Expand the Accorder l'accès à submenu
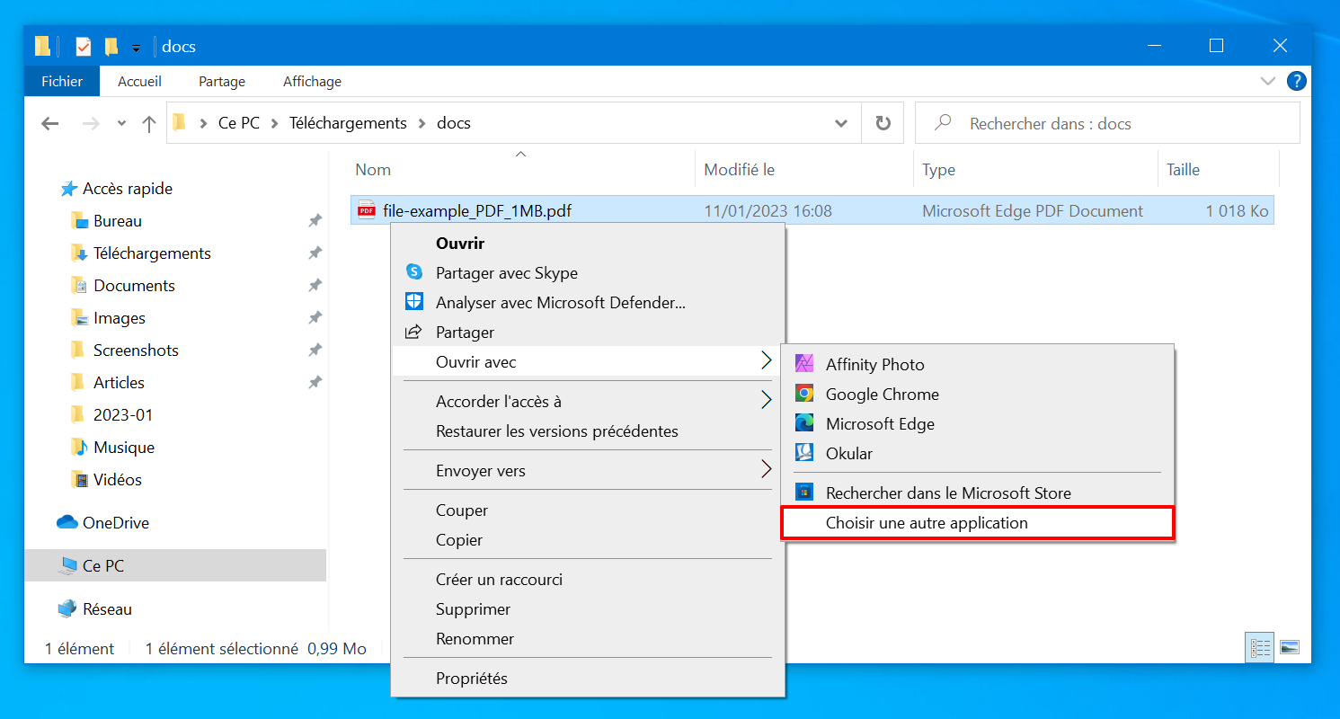Image resolution: width=1340 pixels, height=719 pixels. tap(588, 402)
